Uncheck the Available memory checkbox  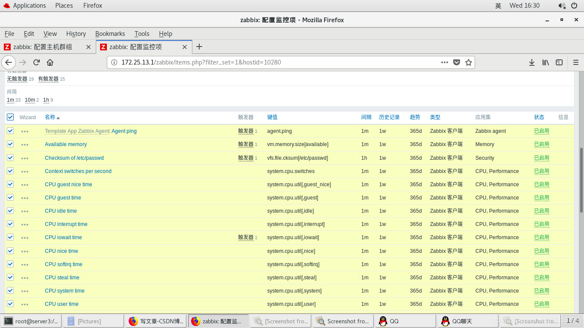[10, 144]
